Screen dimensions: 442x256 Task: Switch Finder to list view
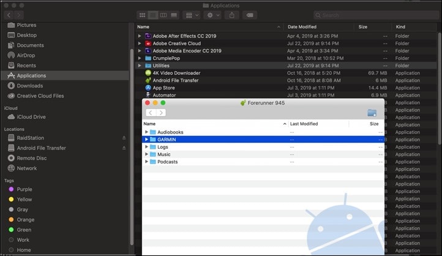tap(153, 15)
